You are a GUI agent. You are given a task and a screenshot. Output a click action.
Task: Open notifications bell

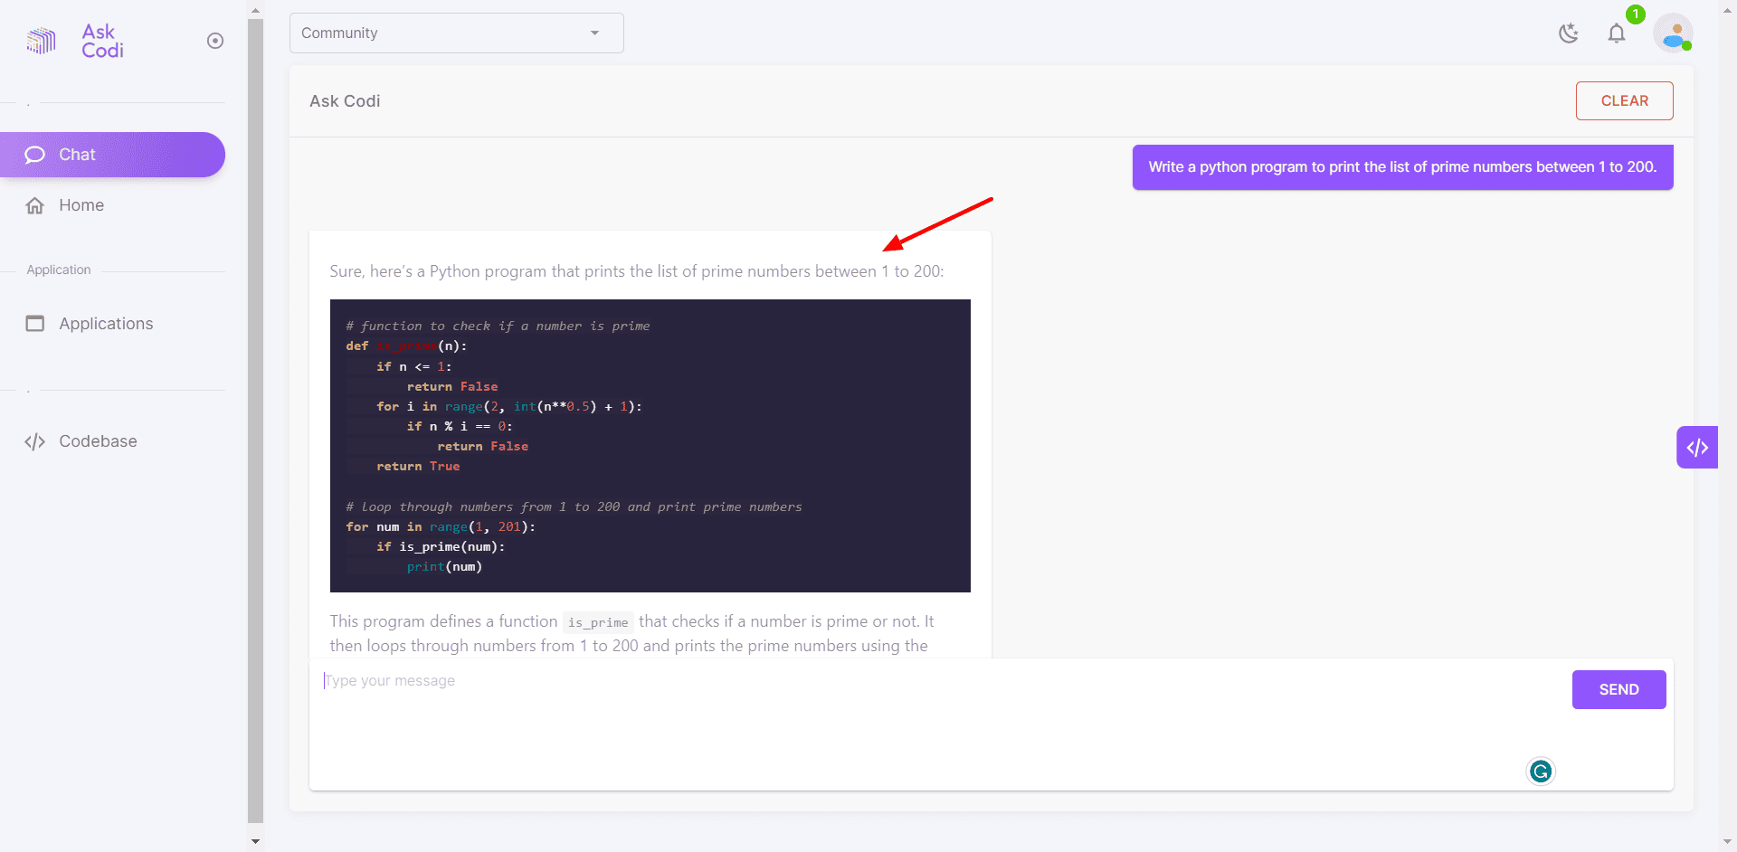pos(1617,33)
